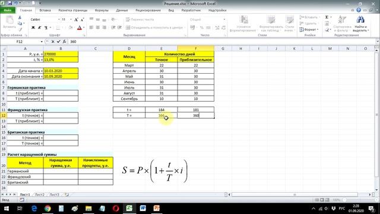Click Delete cells (Удалить) button

(309, 24)
